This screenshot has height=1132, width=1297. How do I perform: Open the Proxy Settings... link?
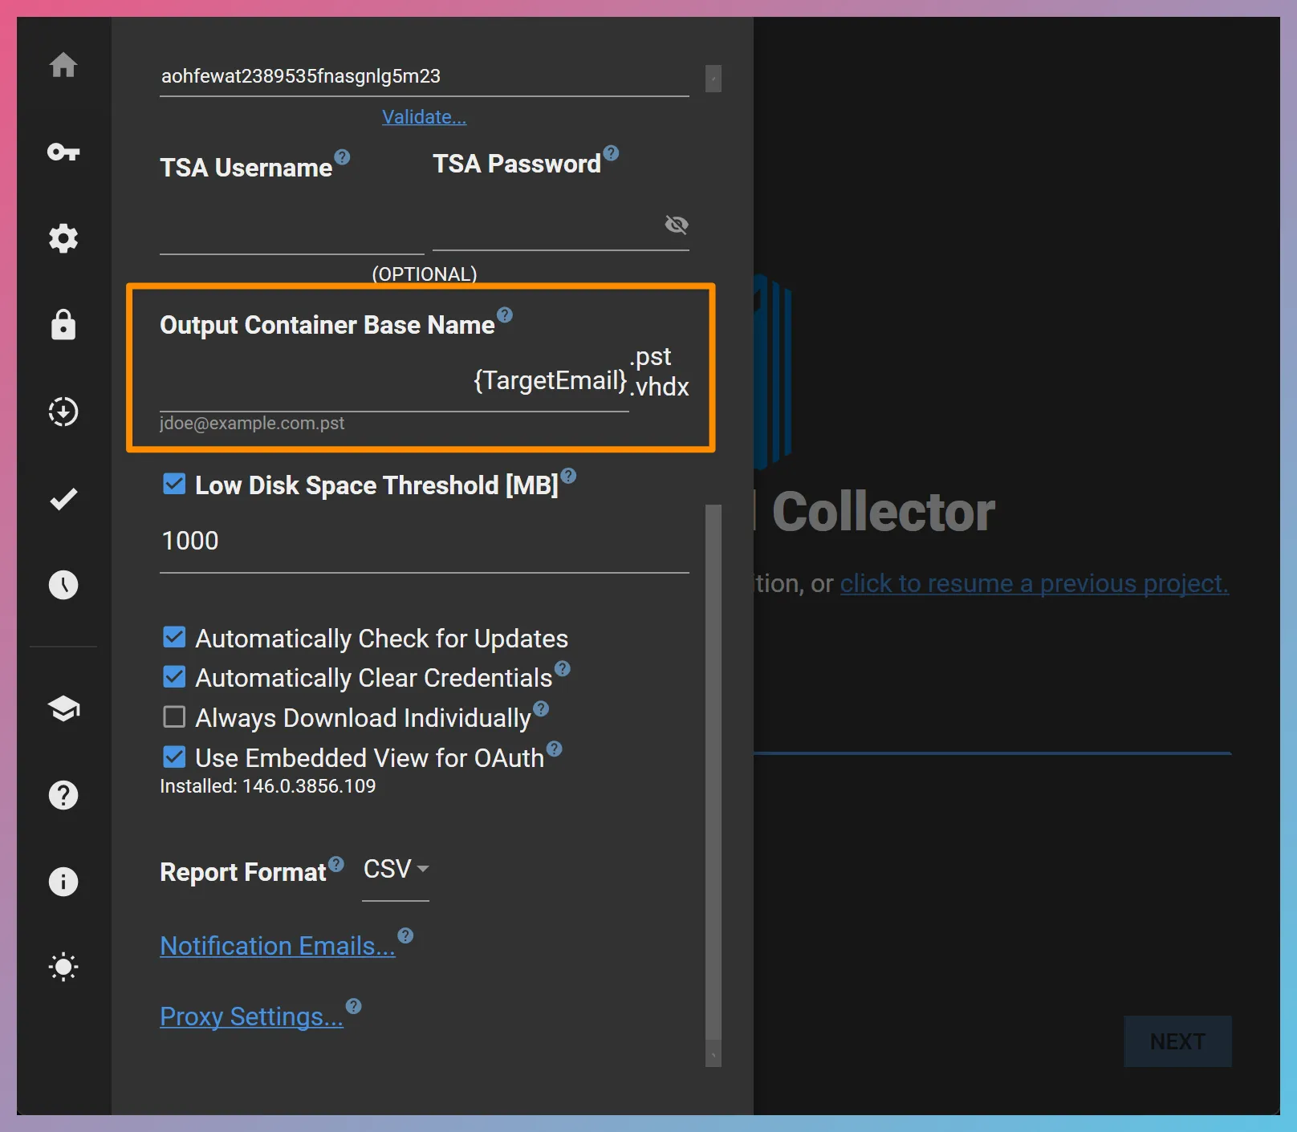pyautogui.click(x=251, y=1016)
